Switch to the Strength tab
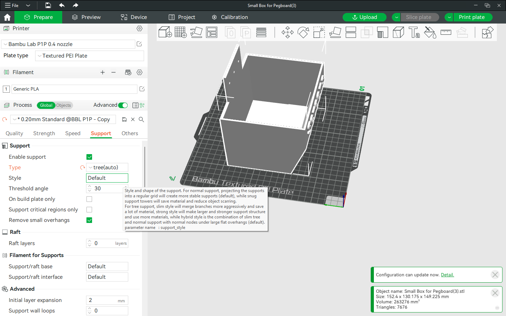 coord(44,133)
